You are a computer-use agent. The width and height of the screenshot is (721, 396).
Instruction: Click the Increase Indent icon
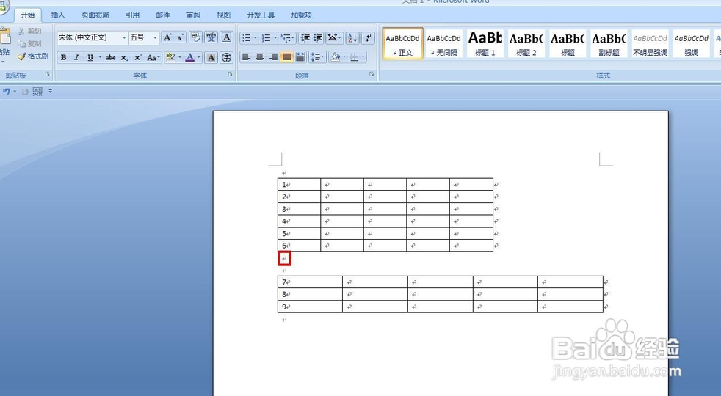pyautogui.click(x=318, y=37)
